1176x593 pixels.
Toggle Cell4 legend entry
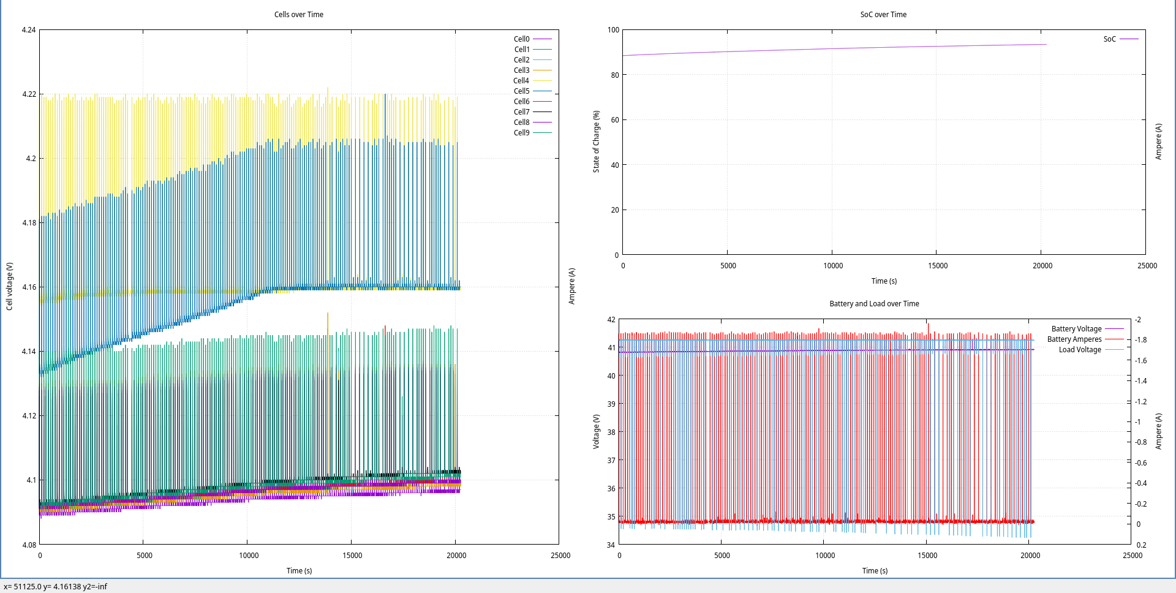coord(532,81)
